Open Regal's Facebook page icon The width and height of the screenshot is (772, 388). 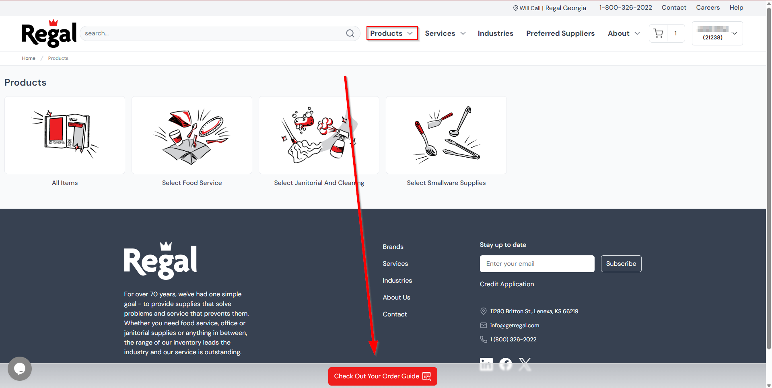(505, 364)
